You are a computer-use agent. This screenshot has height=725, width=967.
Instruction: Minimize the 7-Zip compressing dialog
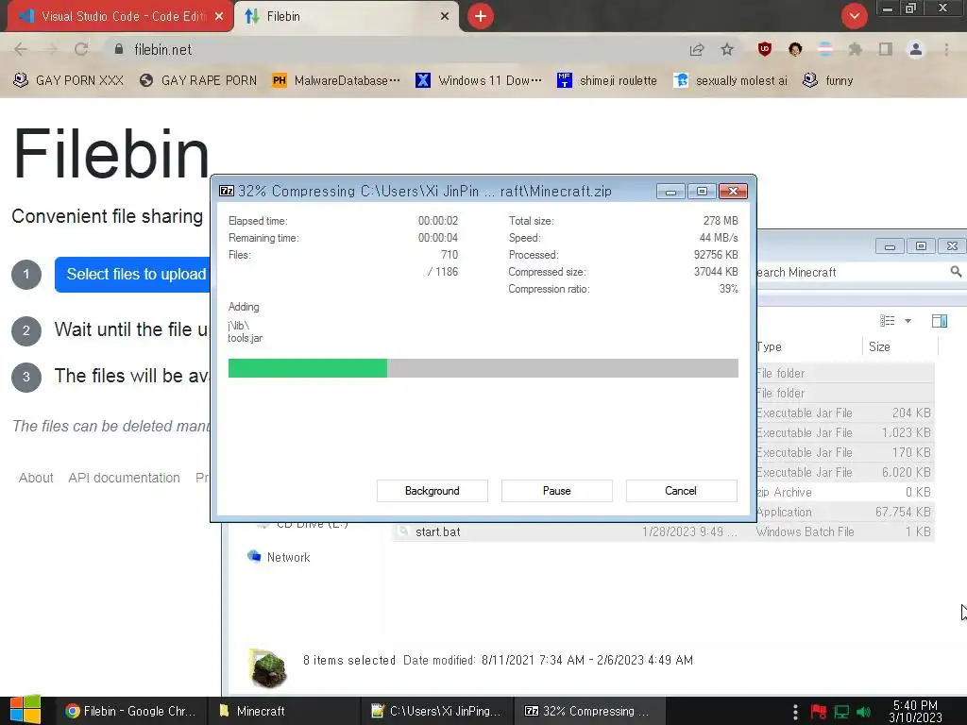coord(671,192)
